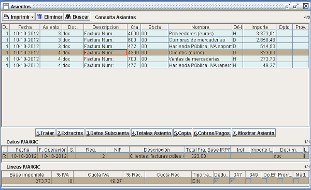Open 3.Datos Subcuenta
The height and width of the screenshot is (190, 311).
point(108,133)
